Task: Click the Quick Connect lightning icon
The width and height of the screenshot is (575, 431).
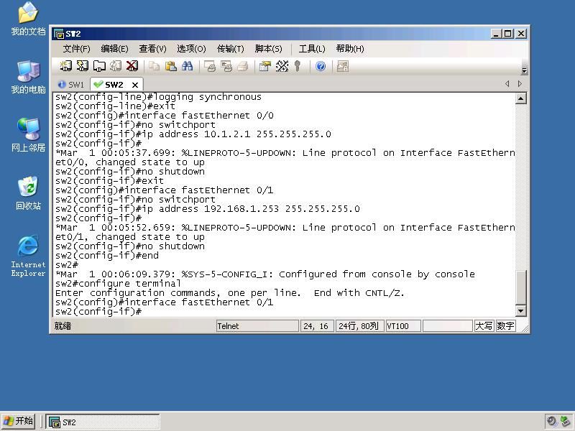Action: coord(82,66)
